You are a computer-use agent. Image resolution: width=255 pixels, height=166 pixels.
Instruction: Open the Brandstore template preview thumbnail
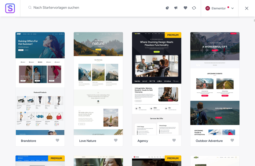click(40, 83)
